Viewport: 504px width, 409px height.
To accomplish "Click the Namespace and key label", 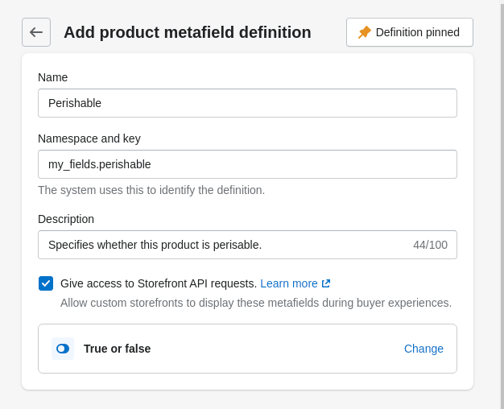I will [x=89, y=138].
